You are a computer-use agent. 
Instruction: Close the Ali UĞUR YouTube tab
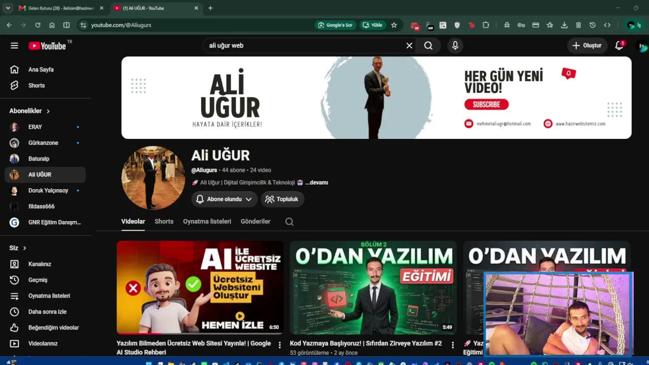pos(196,8)
